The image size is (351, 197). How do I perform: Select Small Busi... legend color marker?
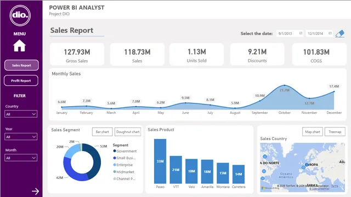pyautogui.click(x=115, y=158)
